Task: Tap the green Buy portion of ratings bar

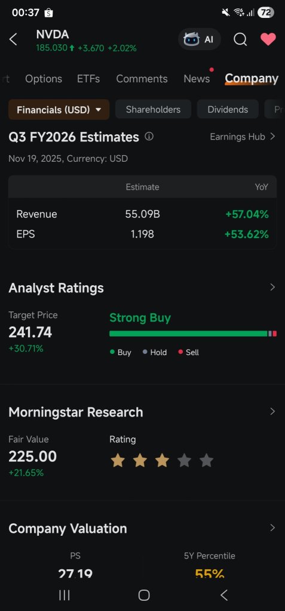Action: click(x=188, y=334)
